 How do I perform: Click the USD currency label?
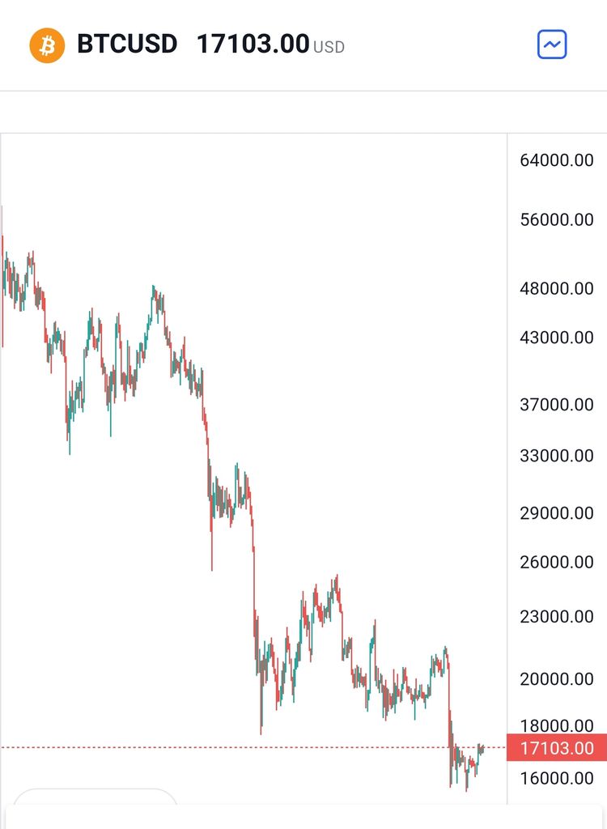pyautogui.click(x=329, y=47)
